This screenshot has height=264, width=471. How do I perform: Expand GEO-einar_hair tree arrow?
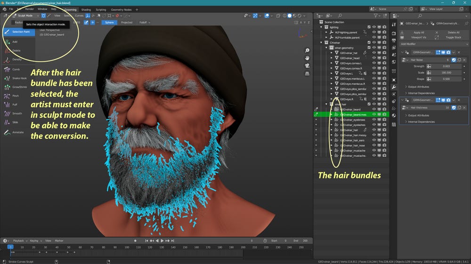pyautogui.click(x=332, y=130)
